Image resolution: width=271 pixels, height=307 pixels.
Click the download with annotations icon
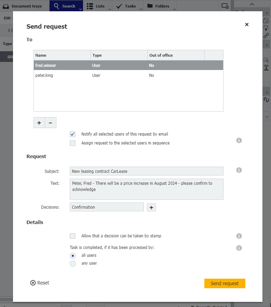coord(266,67)
